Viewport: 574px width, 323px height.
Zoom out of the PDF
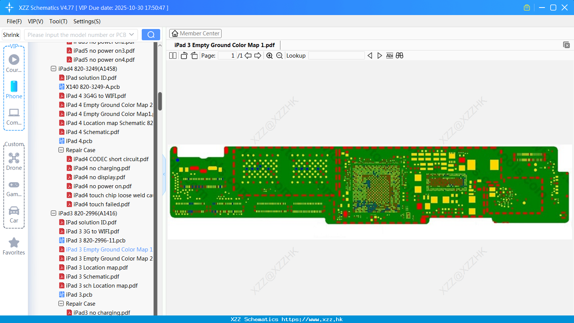click(x=279, y=56)
